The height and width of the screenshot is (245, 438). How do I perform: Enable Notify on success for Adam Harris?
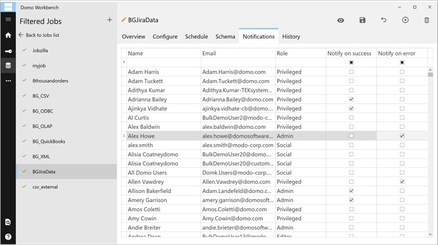pos(351,72)
